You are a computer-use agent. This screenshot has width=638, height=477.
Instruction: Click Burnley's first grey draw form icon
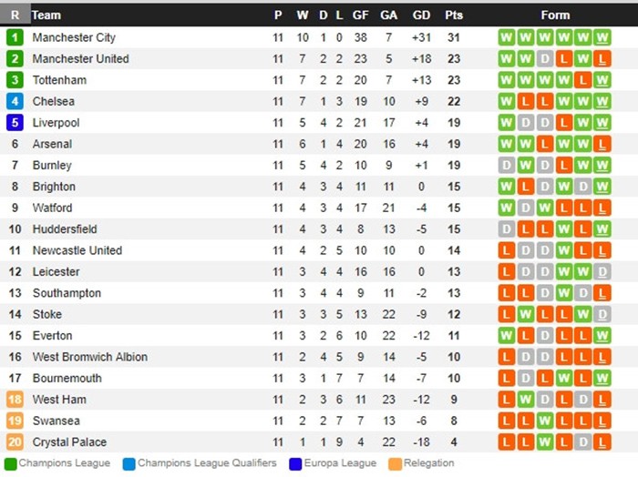(x=506, y=166)
